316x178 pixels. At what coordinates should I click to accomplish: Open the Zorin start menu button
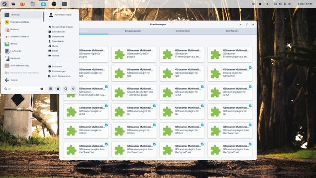(4, 4)
